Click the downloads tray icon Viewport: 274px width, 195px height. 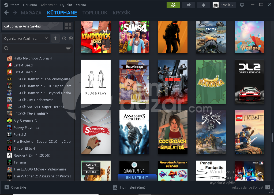(x=115, y=187)
